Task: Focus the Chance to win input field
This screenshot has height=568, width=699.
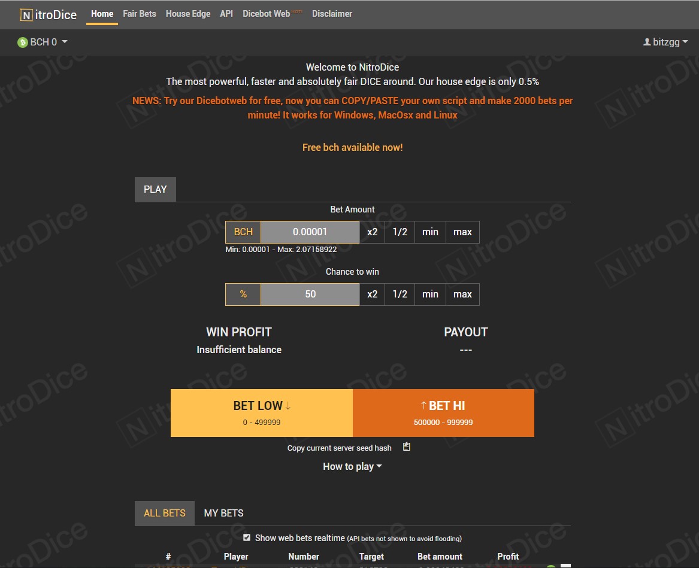Action: click(310, 294)
